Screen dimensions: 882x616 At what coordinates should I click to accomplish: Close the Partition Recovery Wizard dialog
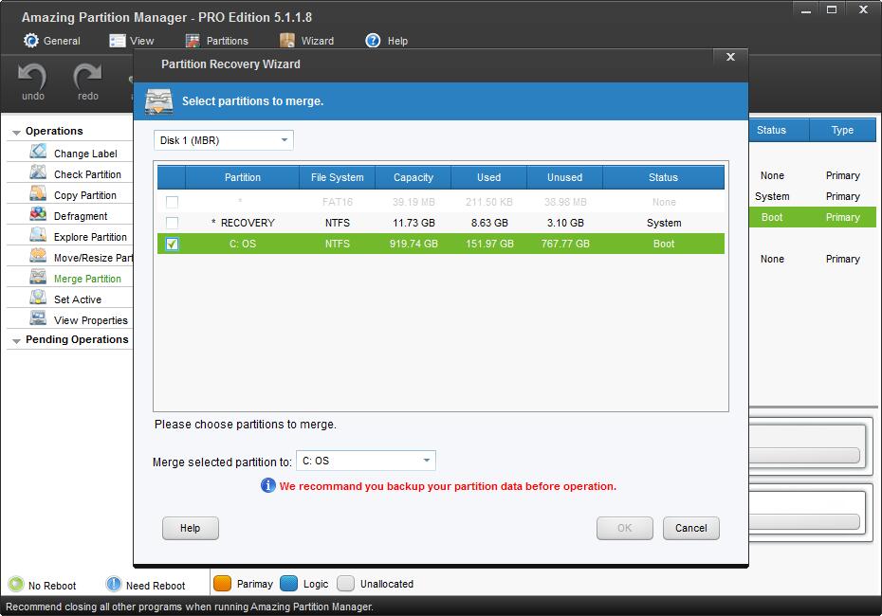tap(730, 57)
